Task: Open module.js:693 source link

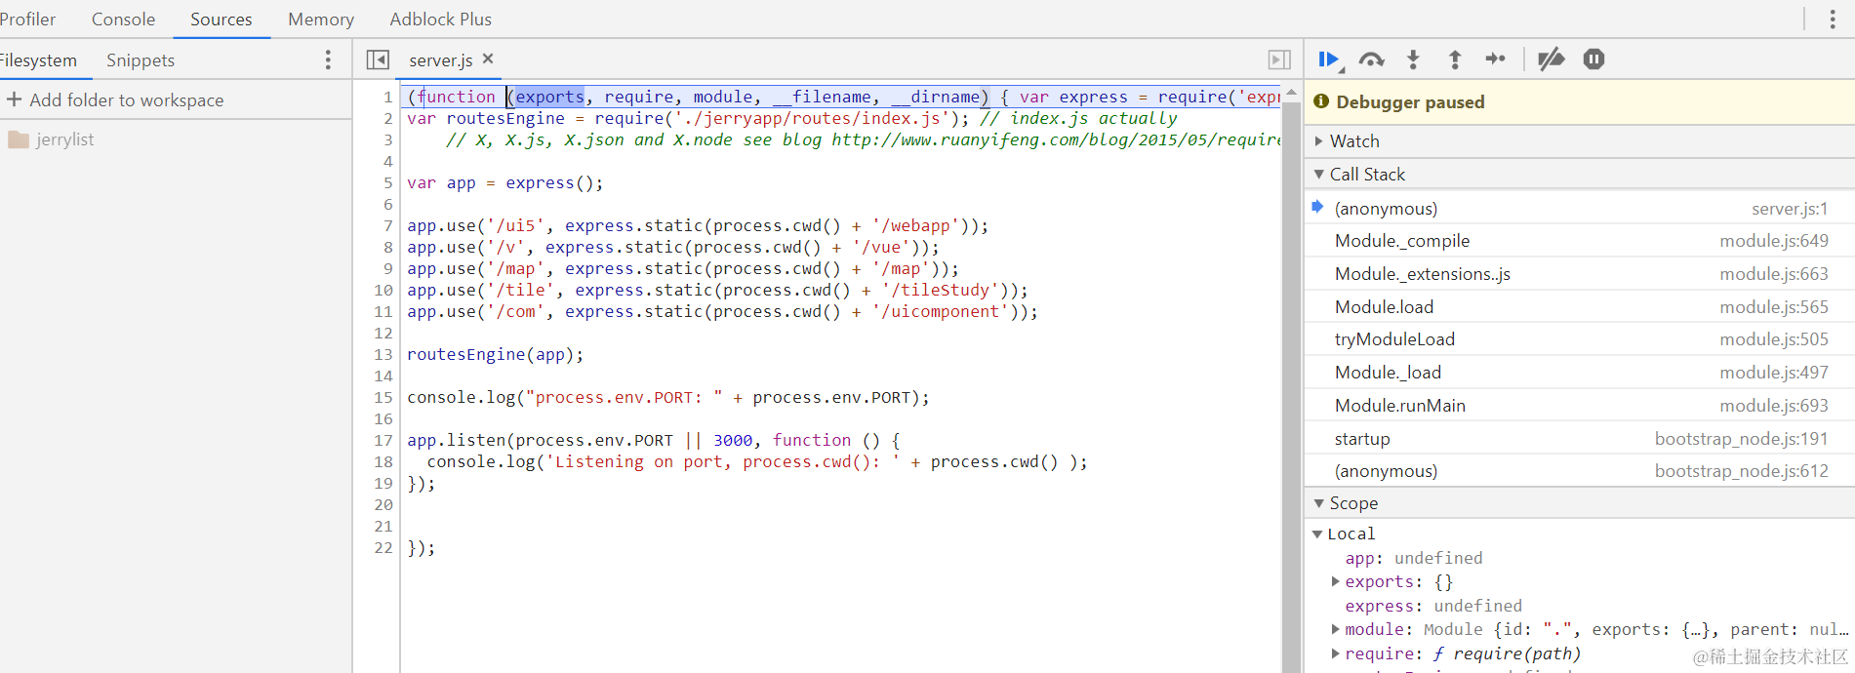Action: [1774, 406]
